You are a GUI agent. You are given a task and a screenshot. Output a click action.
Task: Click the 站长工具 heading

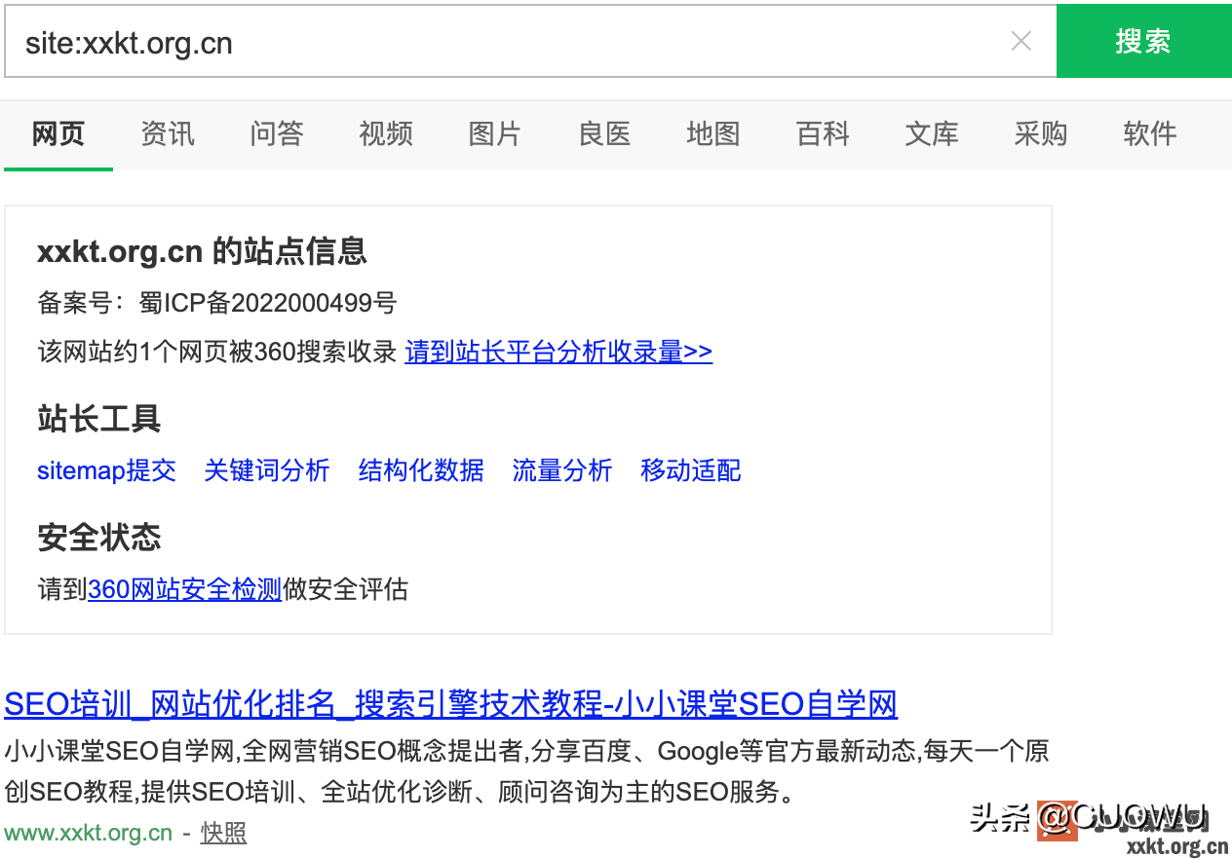tap(98, 419)
